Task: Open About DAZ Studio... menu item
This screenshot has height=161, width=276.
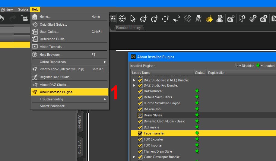Action: point(70,85)
